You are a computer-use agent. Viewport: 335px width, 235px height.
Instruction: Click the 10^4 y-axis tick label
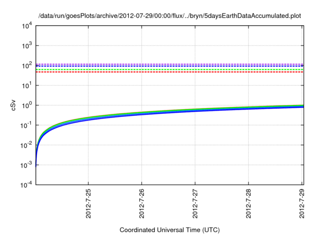click(27, 26)
